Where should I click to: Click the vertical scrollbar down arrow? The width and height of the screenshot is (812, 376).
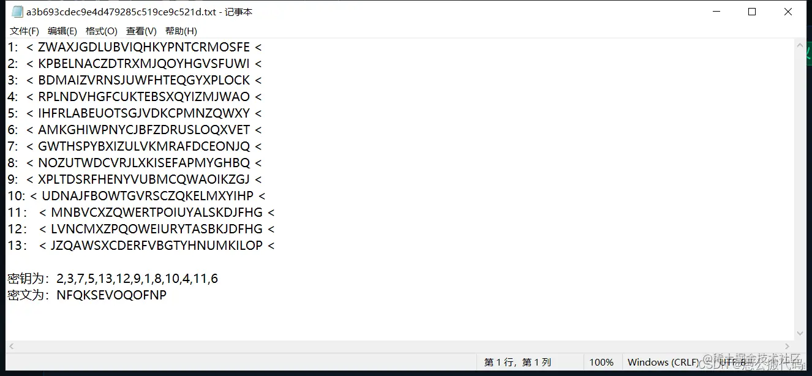point(800,334)
